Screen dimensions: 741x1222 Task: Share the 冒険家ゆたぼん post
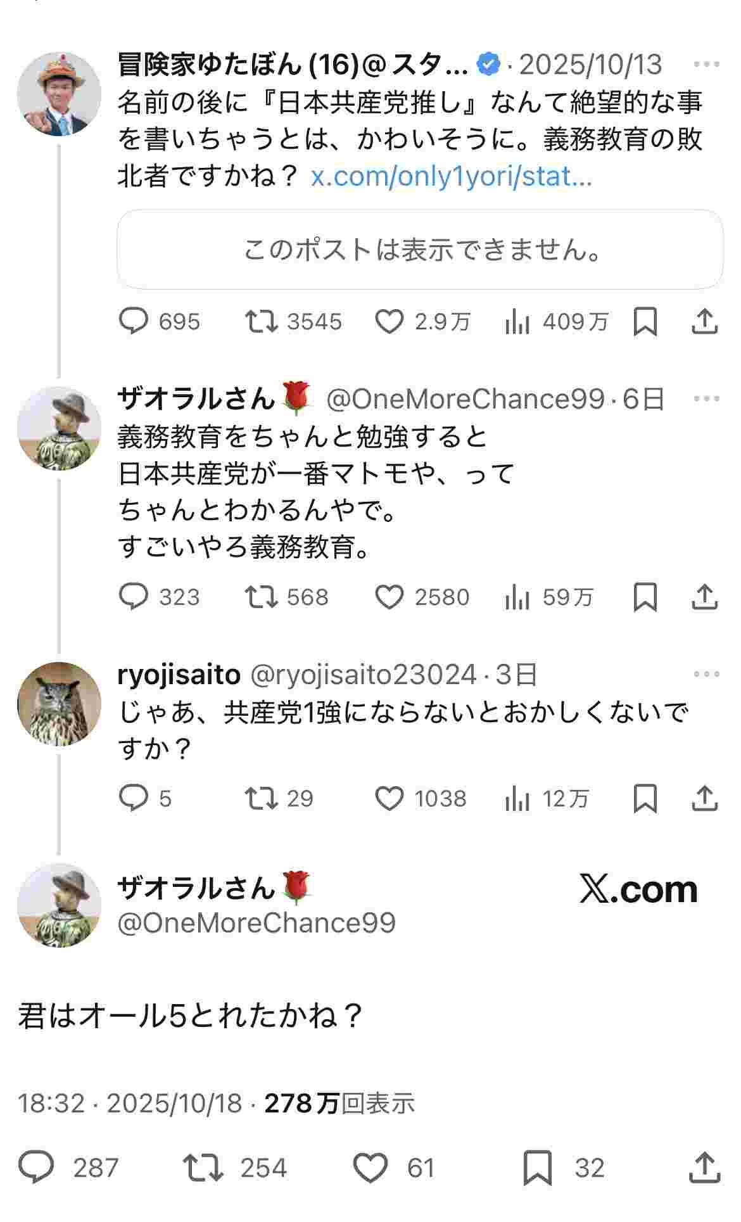[704, 321]
